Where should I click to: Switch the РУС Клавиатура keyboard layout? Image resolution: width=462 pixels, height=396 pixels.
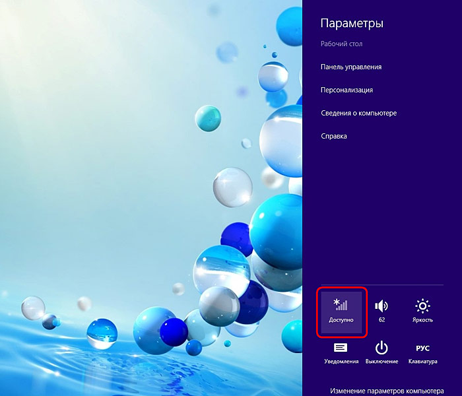point(422,354)
